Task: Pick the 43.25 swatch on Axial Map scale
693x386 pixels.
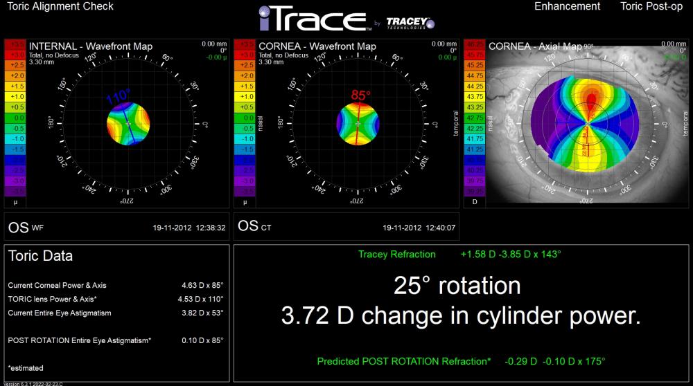Action: click(474, 107)
